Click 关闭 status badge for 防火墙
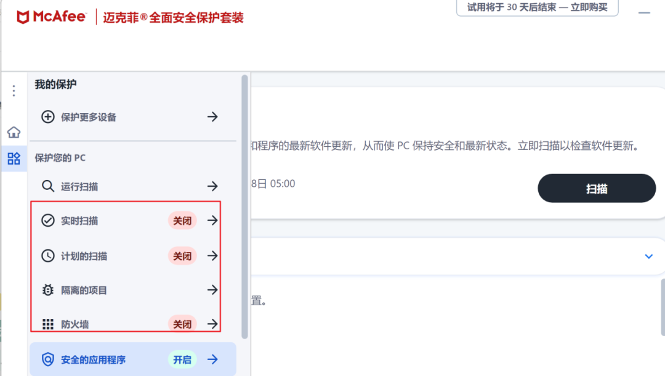The image size is (665, 376). click(182, 324)
